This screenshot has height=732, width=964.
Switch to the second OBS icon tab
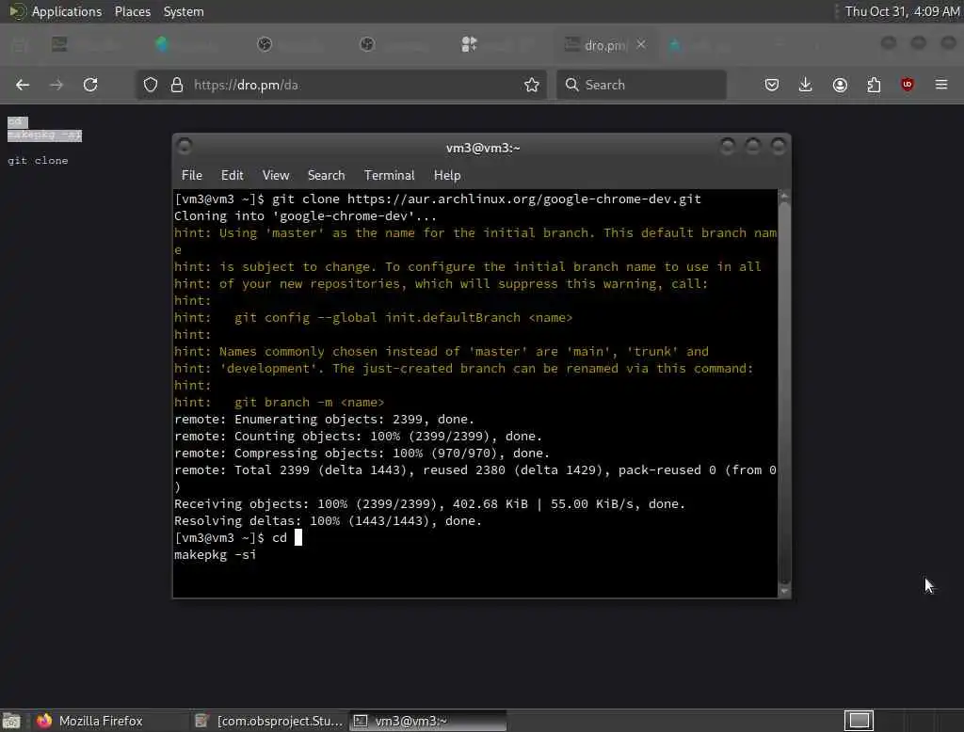[x=367, y=44]
